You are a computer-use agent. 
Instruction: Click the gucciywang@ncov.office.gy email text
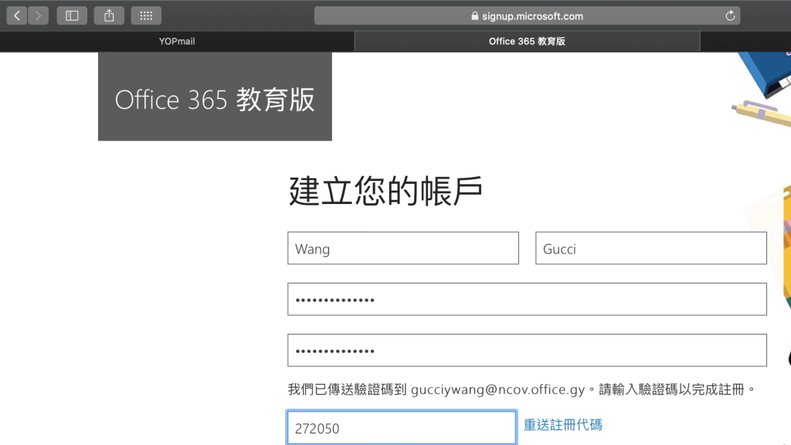(x=498, y=389)
